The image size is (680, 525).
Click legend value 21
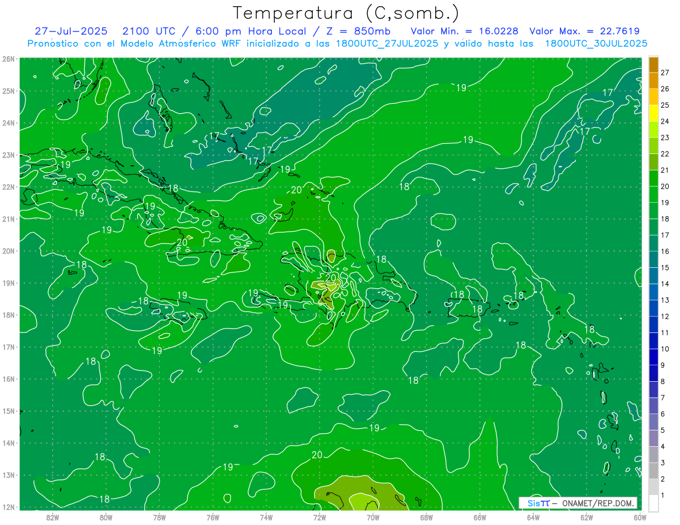pyautogui.click(x=665, y=170)
